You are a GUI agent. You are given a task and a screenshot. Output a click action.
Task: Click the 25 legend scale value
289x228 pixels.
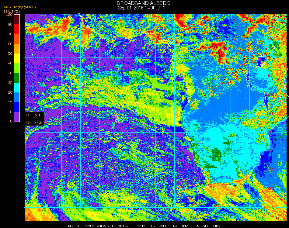pyautogui.click(x=10, y=83)
